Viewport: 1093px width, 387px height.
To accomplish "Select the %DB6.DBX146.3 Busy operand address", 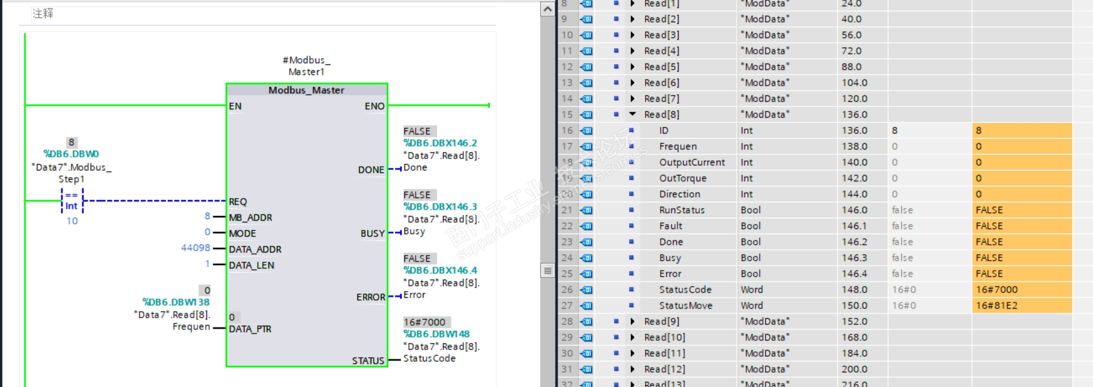I will click(440, 207).
